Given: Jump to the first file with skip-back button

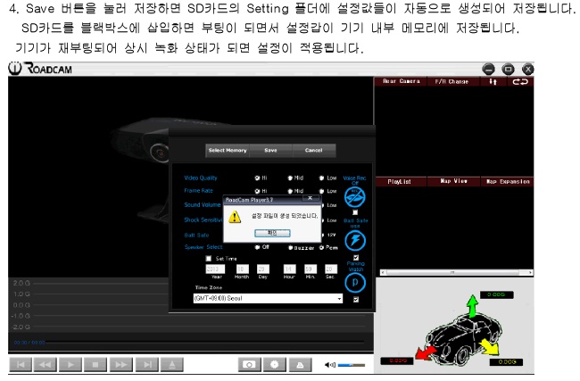Looking at the screenshot, I should 21,365.
